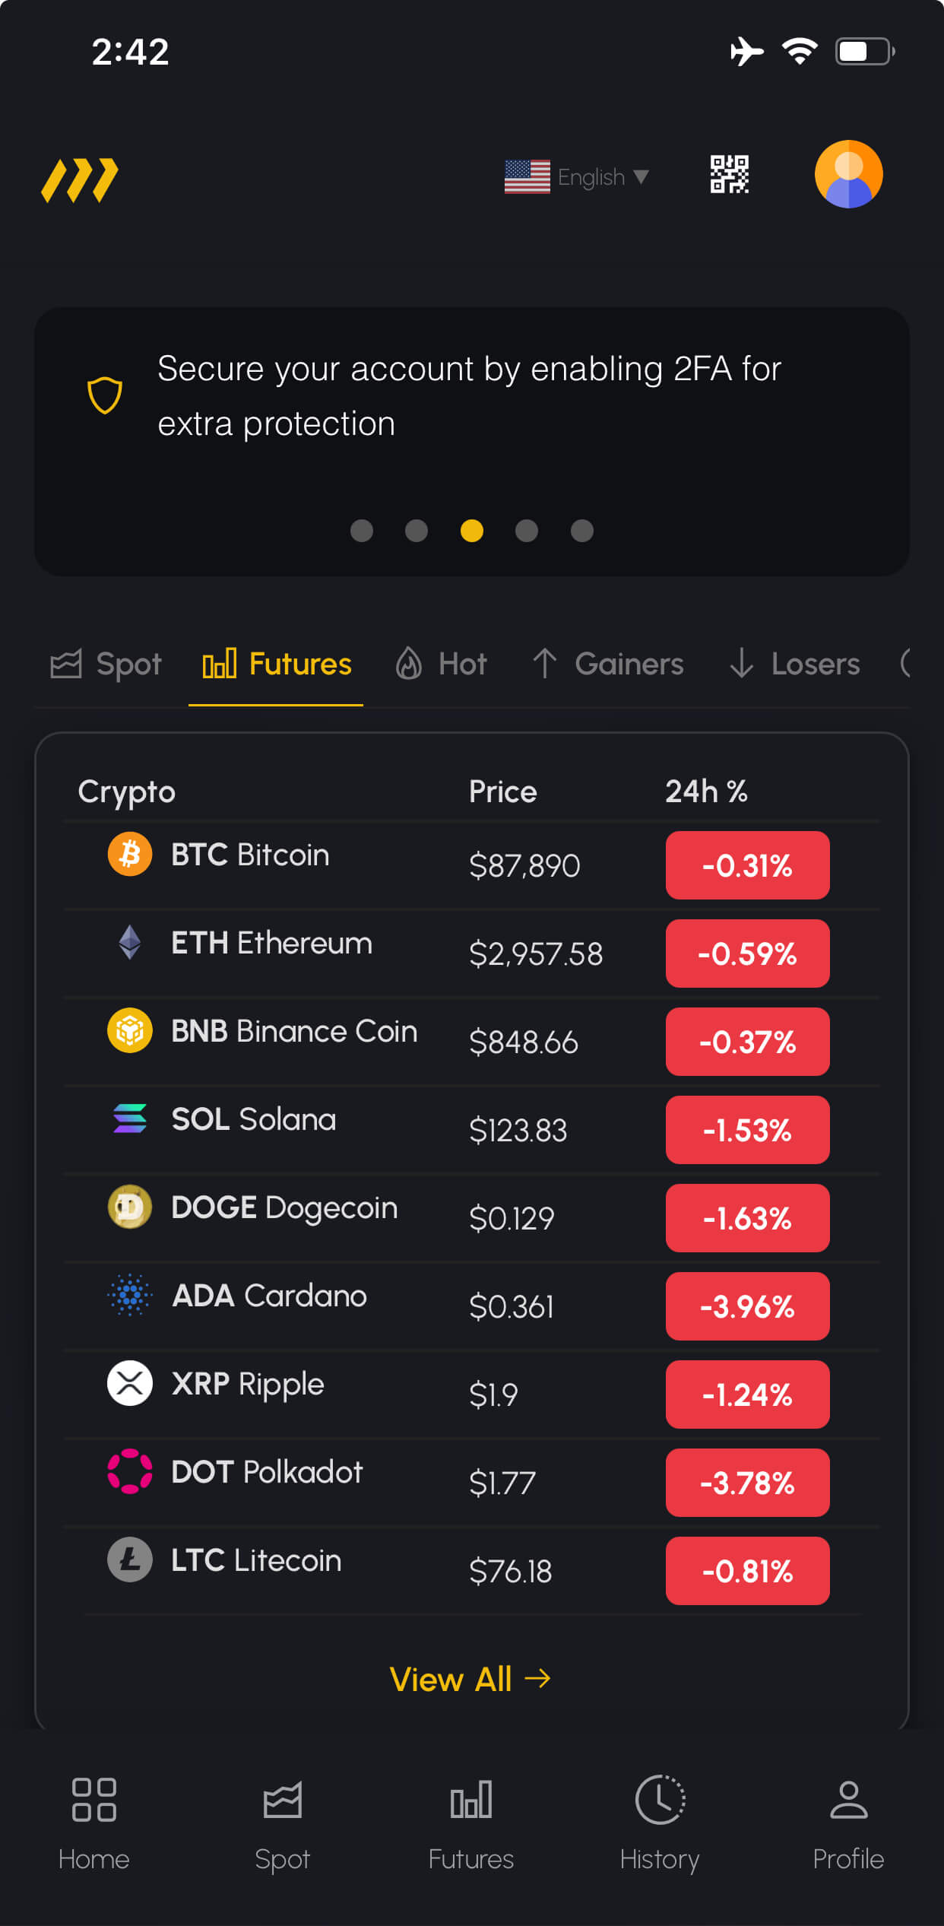This screenshot has width=944, height=1926.
Task: Tap the yellow app logo
Action: [x=80, y=180]
